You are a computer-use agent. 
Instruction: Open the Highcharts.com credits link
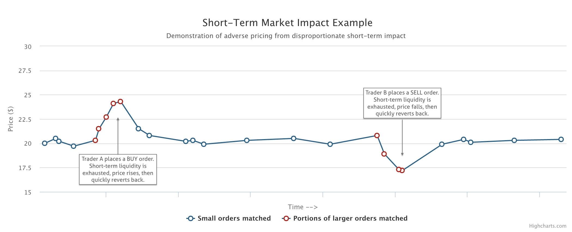[547, 226]
